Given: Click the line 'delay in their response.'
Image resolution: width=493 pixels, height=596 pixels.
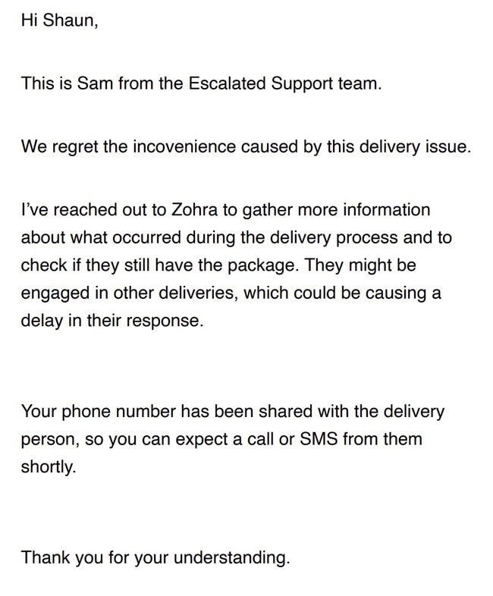Looking at the screenshot, I should (112, 321).
